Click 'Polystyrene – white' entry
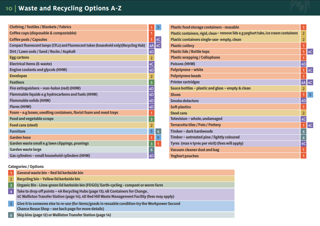 pyautogui.click(x=234, y=70)
